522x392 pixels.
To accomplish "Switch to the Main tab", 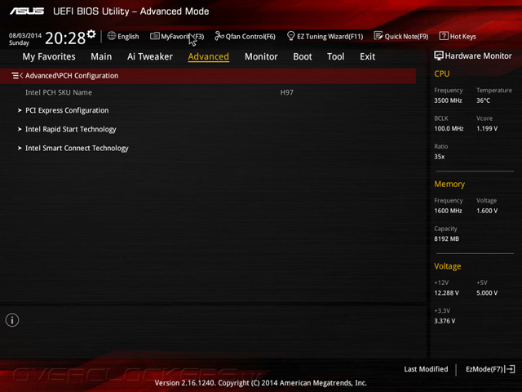I will tap(101, 56).
